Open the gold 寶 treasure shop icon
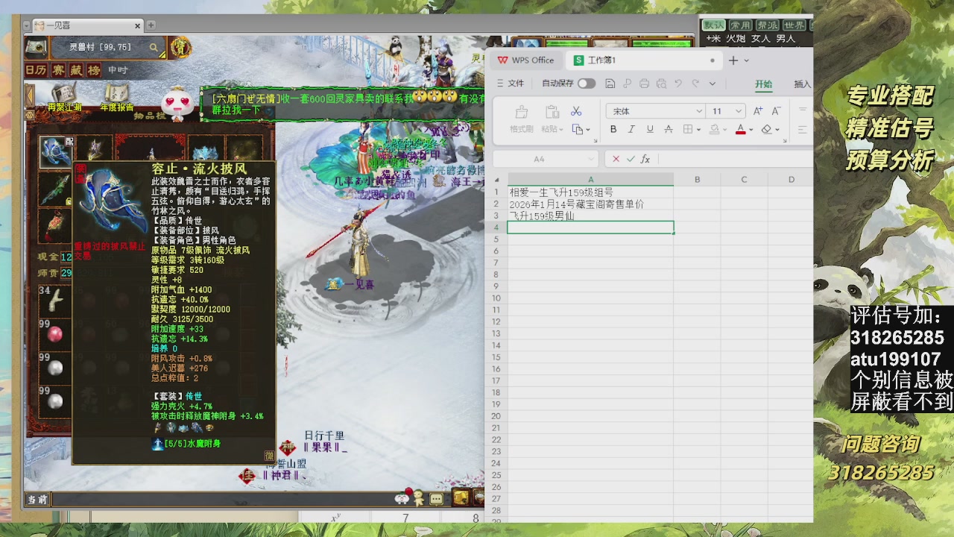This screenshot has width=954, height=537. [180, 48]
